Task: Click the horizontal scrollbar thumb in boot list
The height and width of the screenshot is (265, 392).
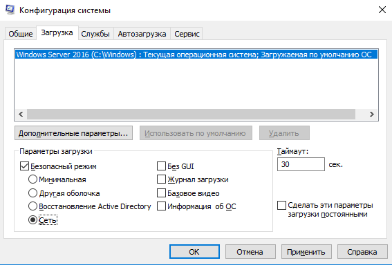Action: click(191, 115)
